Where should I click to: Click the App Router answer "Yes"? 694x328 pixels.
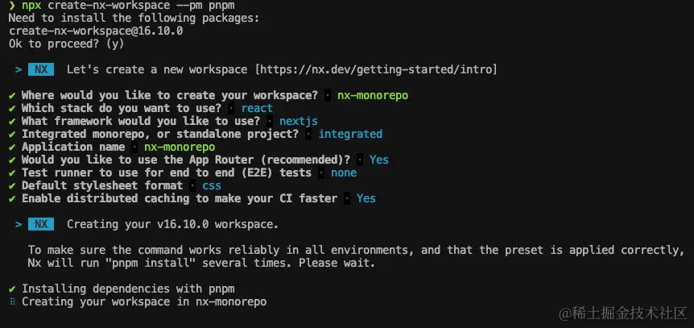pyautogui.click(x=379, y=160)
